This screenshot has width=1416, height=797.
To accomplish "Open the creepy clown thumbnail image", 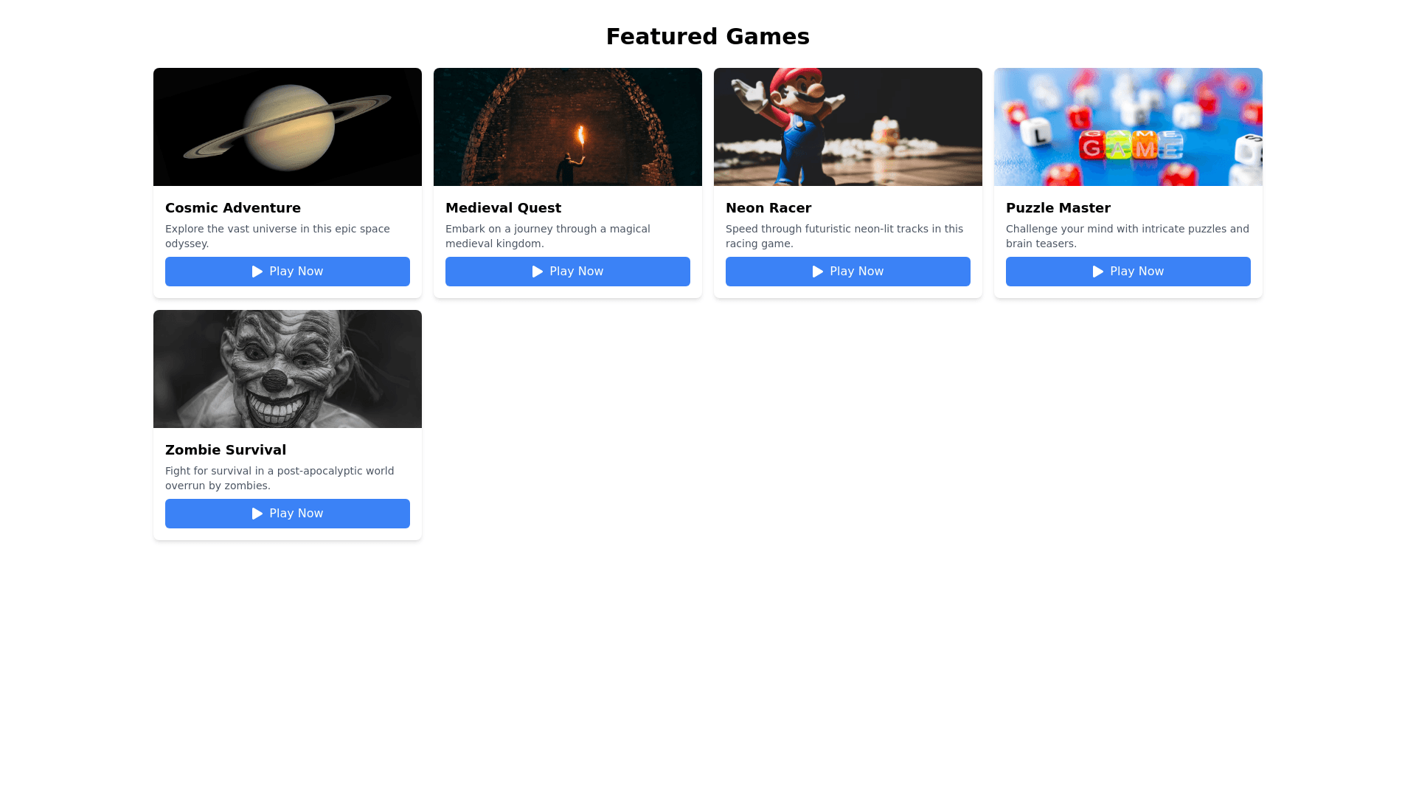I will coord(288,369).
